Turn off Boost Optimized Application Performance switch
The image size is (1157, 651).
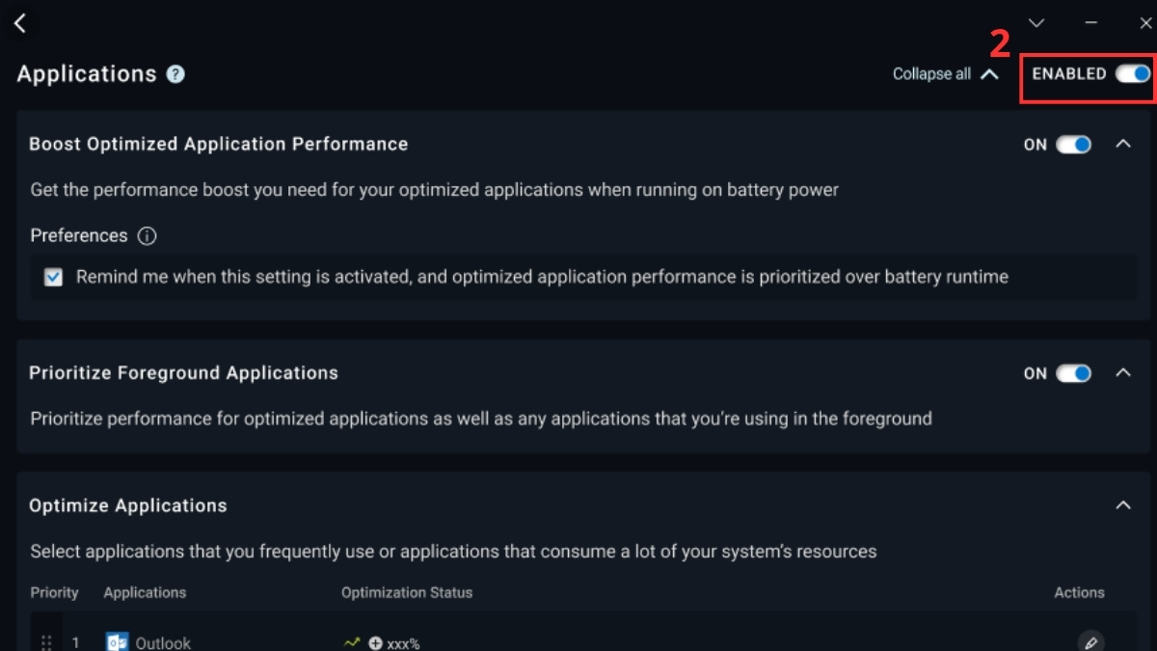tap(1073, 145)
